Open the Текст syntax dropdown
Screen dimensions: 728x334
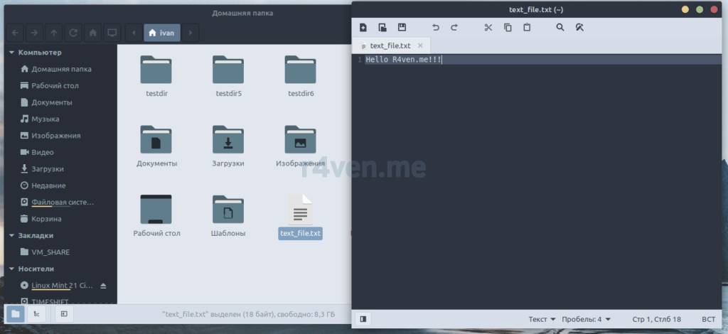pos(542,319)
